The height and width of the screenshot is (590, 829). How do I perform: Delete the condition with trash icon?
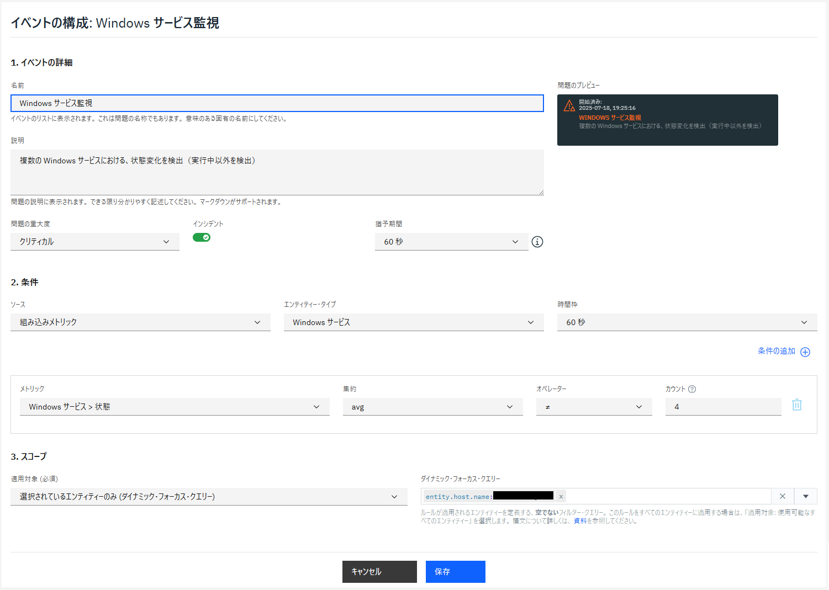[x=797, y=405]
